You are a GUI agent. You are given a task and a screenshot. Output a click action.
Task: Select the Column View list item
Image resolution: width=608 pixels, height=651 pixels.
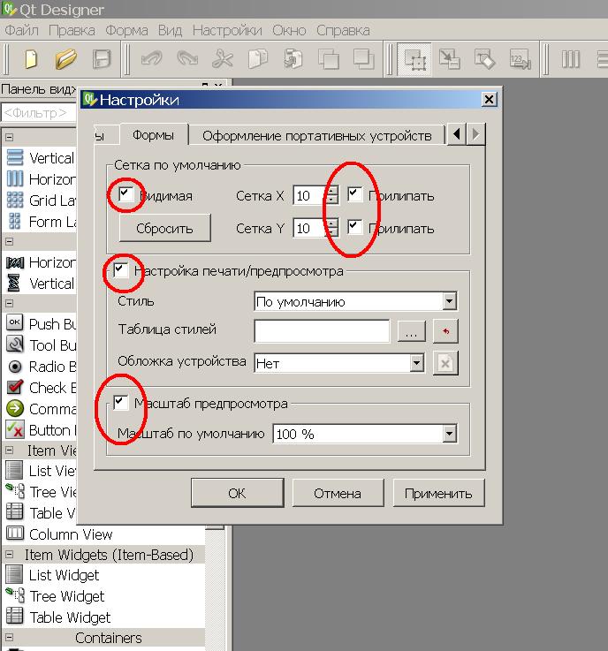coord(71,534)
